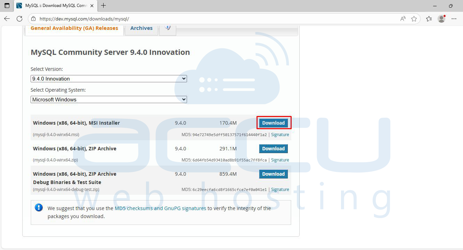Screen dimensions: 463x250
Task: Click the Tab search icon at top left
Action: (x=6, y=6)
